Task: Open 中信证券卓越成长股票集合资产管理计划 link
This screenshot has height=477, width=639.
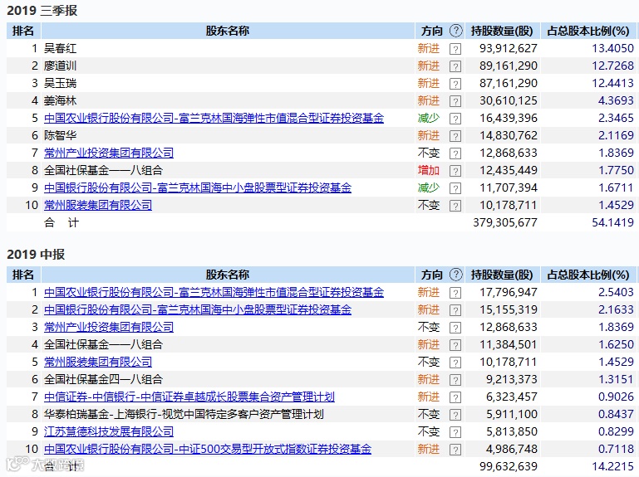Action: 189,397
